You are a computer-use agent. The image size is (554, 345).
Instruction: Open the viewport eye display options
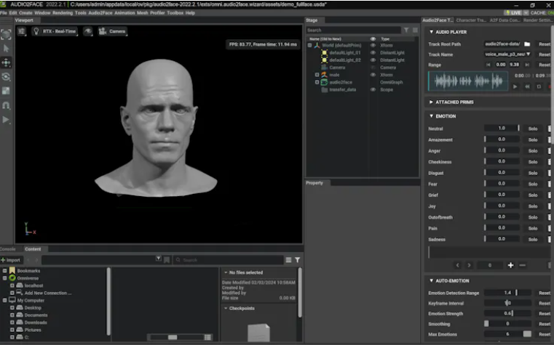pyautogui.click(x=87, y=32)
